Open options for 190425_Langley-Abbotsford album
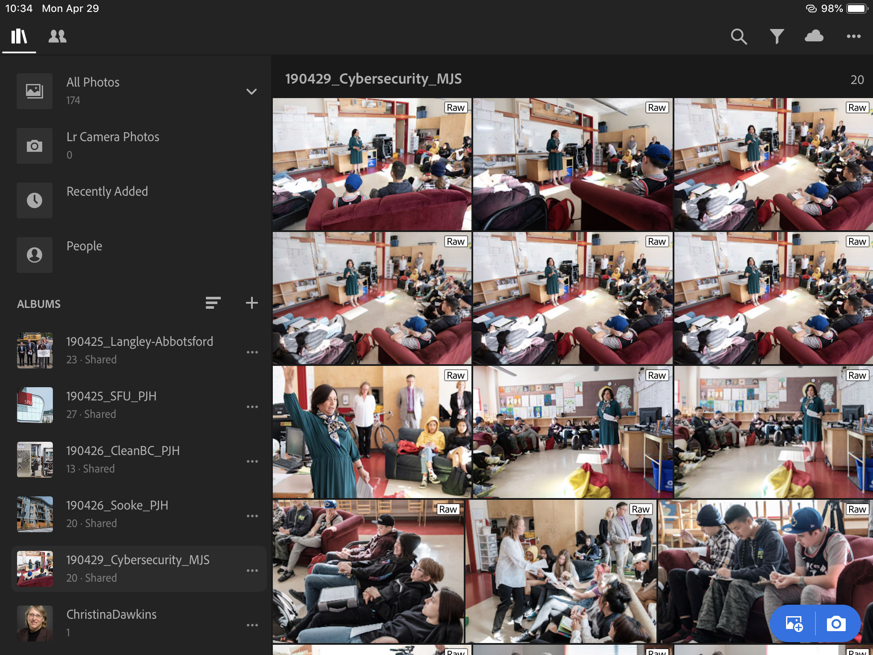The width and height of the screenshot is (873, 655). click(x=252, y=352)
